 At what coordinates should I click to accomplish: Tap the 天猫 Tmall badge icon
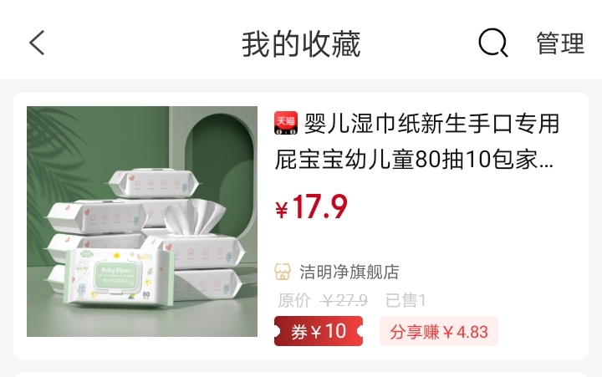click(286, 123)
